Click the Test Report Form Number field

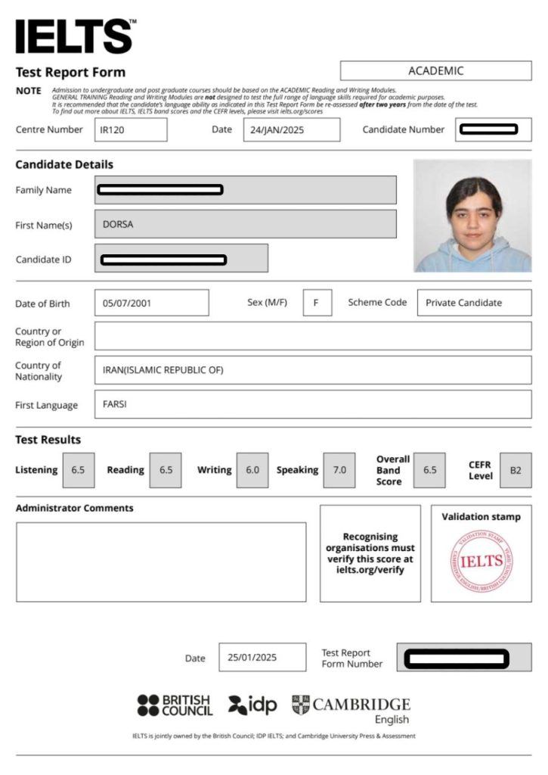tap(464, 657)
